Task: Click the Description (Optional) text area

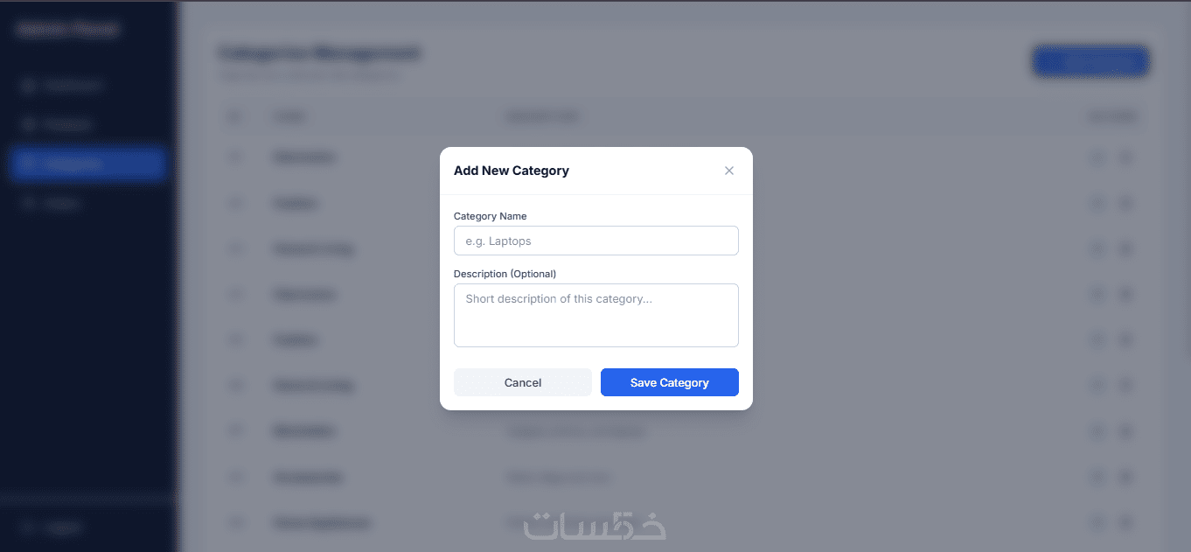Action: pos(596,315)
